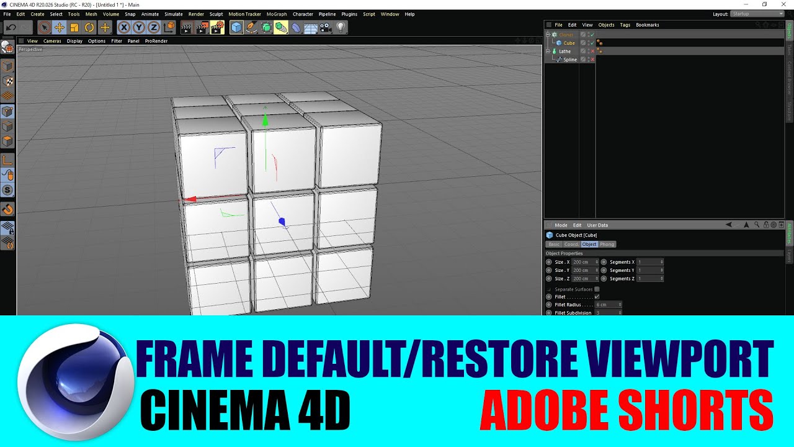Image resolution: width=794 pixels, height=447 pixels.
Task: Click the Size . Z animation dot
Action: (x=548, y=279)
